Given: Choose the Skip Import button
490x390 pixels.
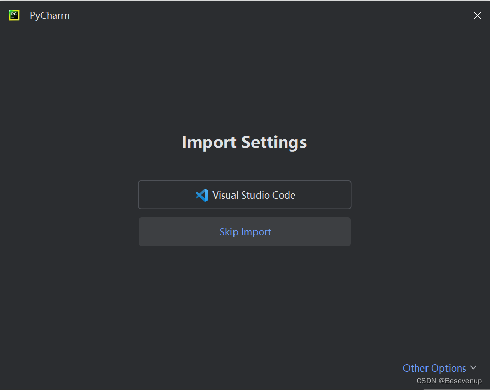Looking at the screenshot, I should [245, 232].
